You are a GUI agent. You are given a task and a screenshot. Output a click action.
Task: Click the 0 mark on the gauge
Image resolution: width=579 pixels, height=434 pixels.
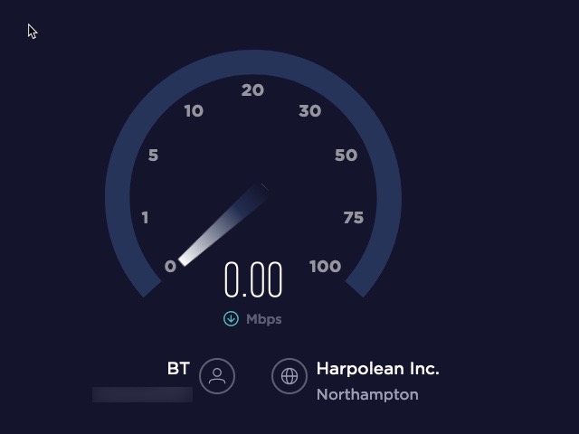[x=170, y=266]
